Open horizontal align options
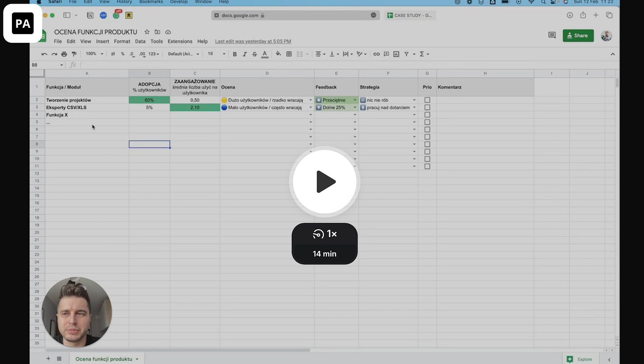644x364 pixels. pos(320,54)
